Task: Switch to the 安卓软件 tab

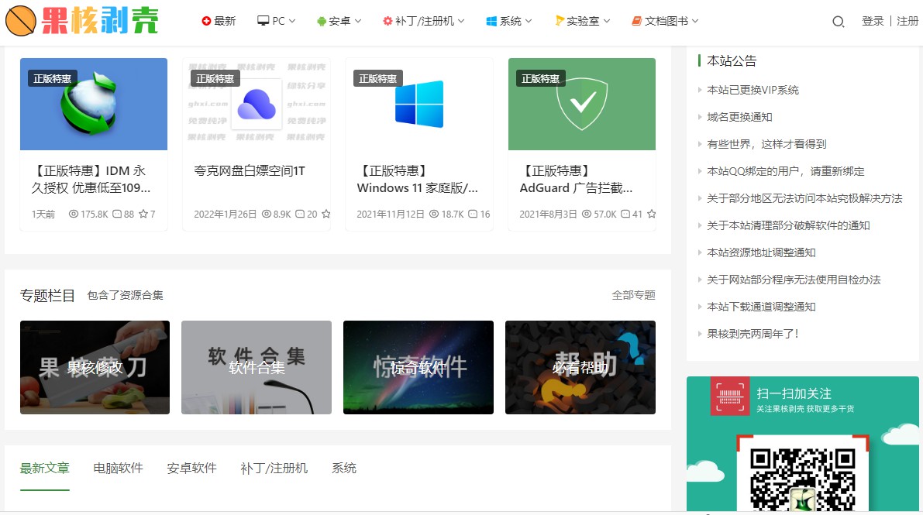Action: [192, 469]
